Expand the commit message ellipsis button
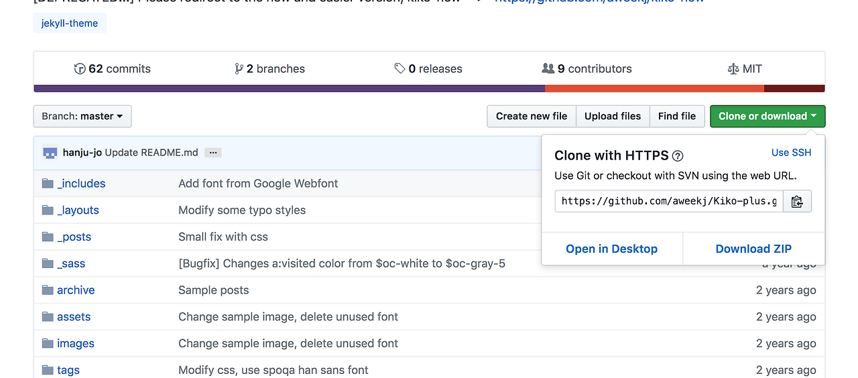This screenshot has width=858, height=378. click(x=212, y=153)
